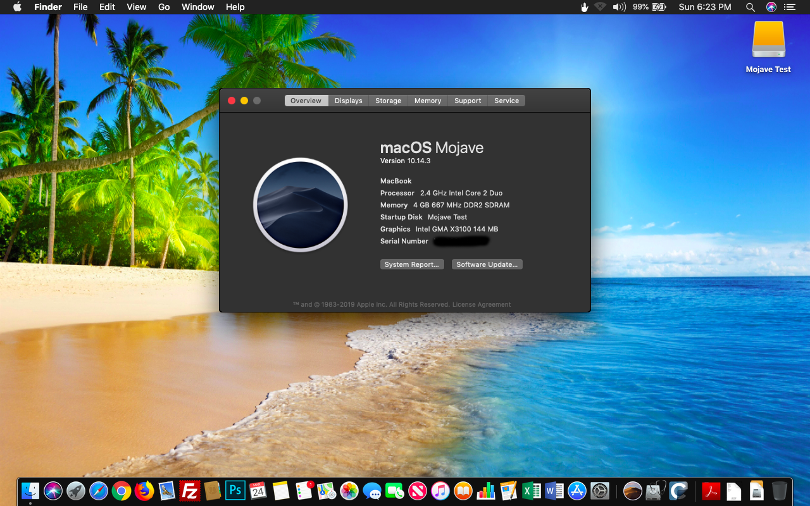Open Reminders icon with badge
Viewport: 810px width, 506px height.
click(x=304, y=491)
